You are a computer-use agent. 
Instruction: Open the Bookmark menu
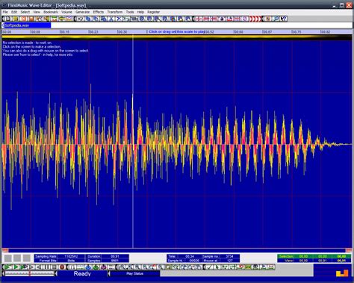[x=51, y=12]
